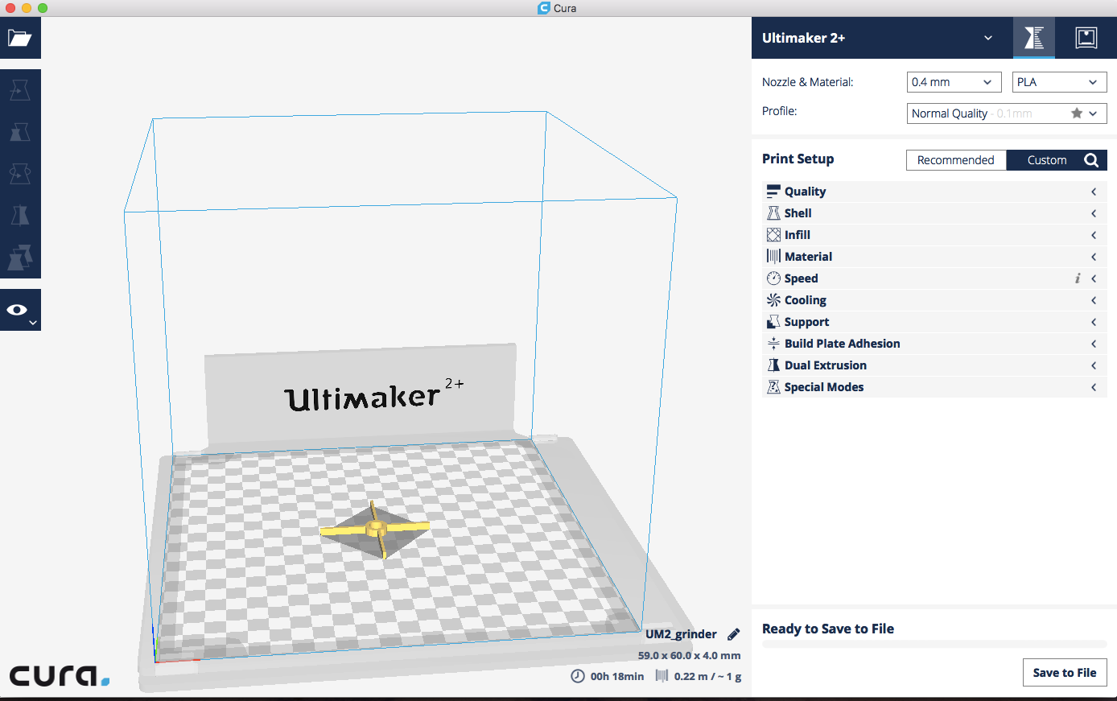This screenshot has height=701, width=1117.
Task: Expand the Speed settings category
Action: point(934,278)
